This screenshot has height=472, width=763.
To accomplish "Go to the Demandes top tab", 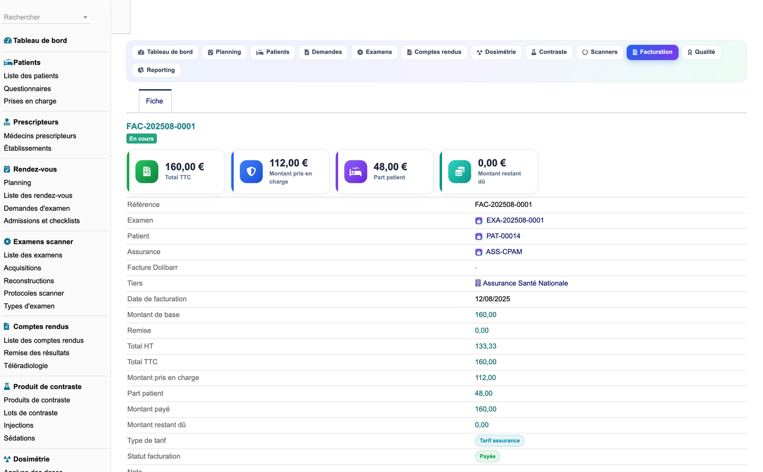I will (x=323, y=52).
